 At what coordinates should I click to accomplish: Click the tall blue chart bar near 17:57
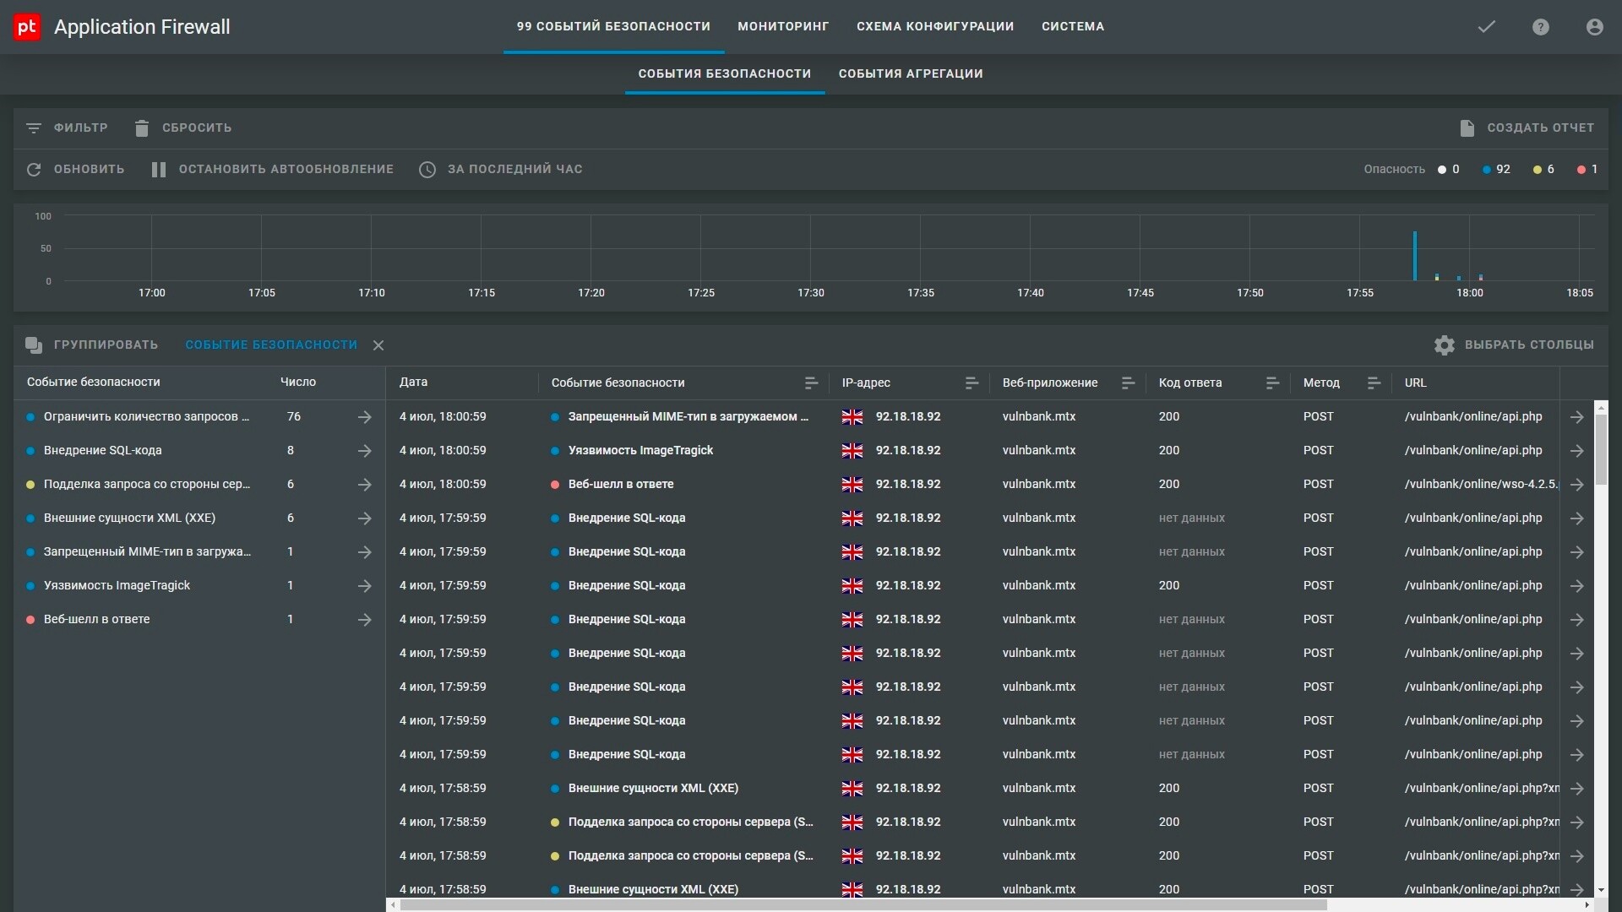point(1415,256)
